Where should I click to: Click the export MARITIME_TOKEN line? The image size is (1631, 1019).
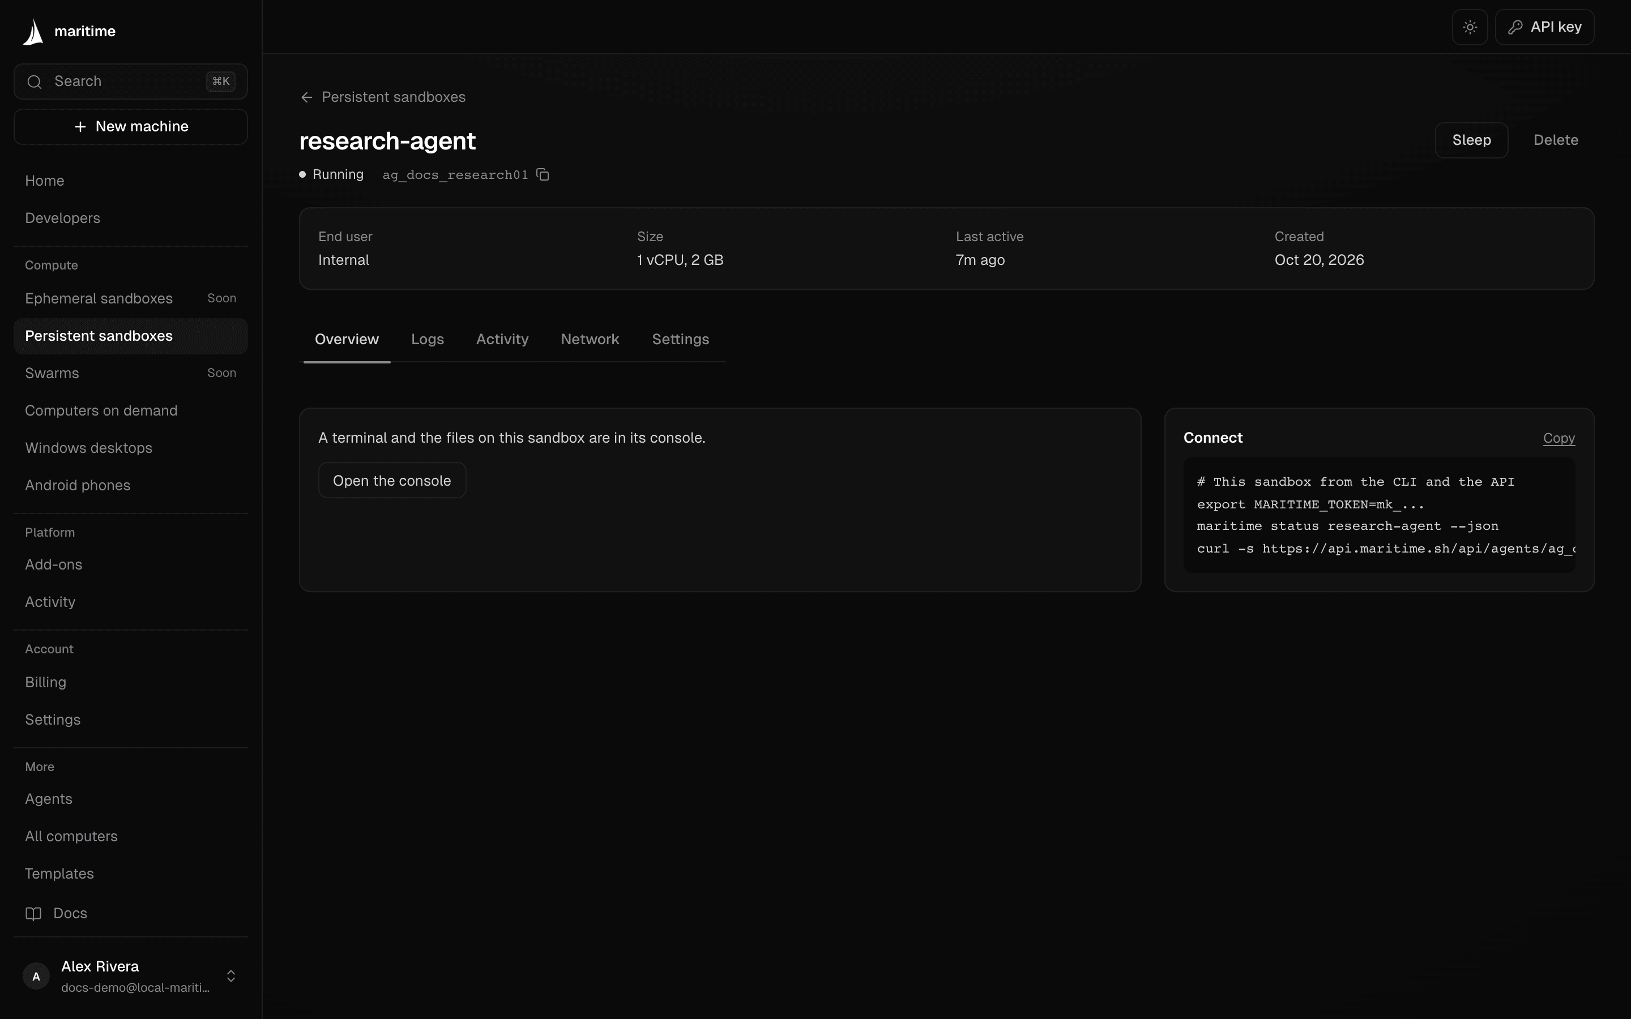[x=1310, y=505]
